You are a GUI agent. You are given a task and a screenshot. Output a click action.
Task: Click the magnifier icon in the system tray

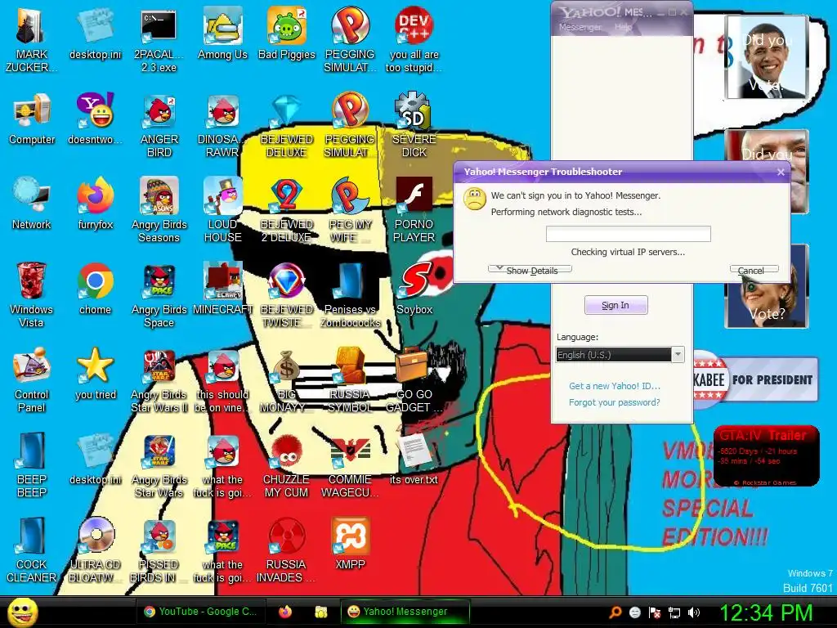click(x=615, y=612)
